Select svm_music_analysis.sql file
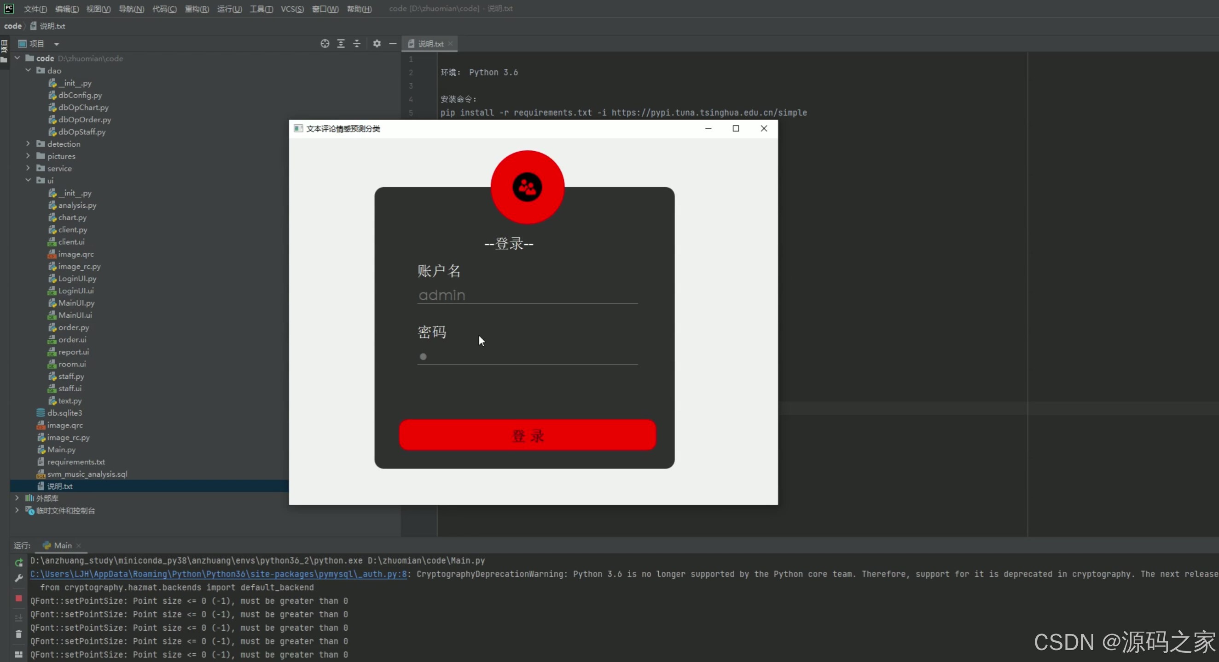Screen dimensions: 1219x662 coord(82,474)
